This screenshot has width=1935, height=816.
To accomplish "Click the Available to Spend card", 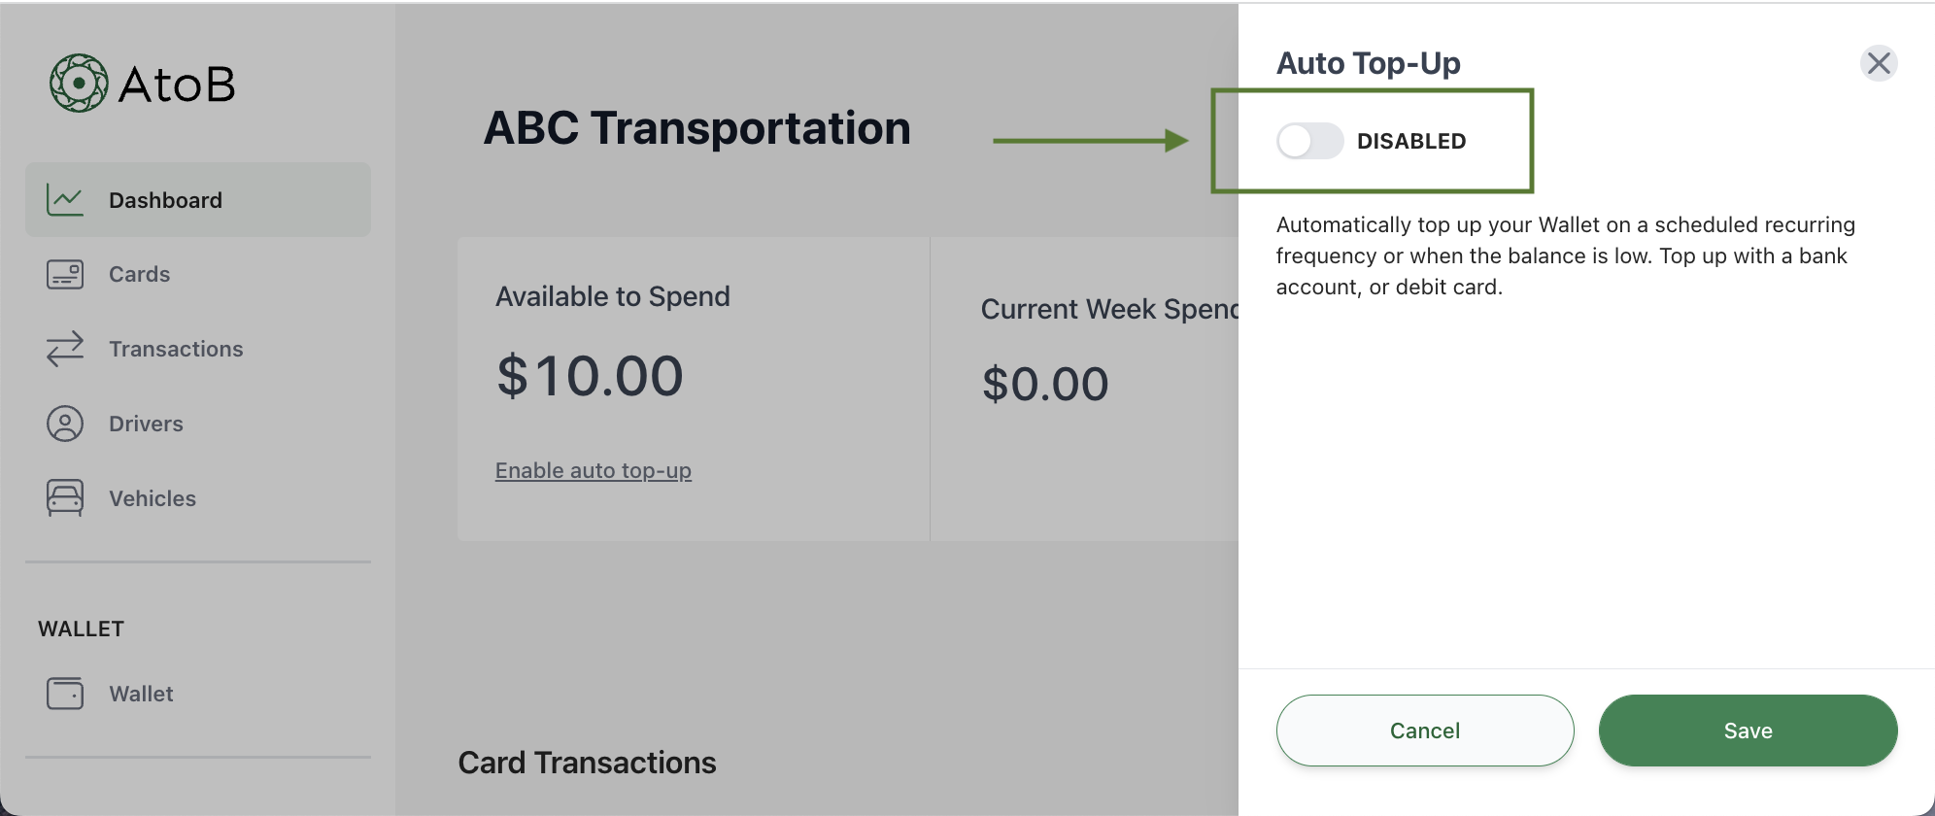I will pos(692,384).
